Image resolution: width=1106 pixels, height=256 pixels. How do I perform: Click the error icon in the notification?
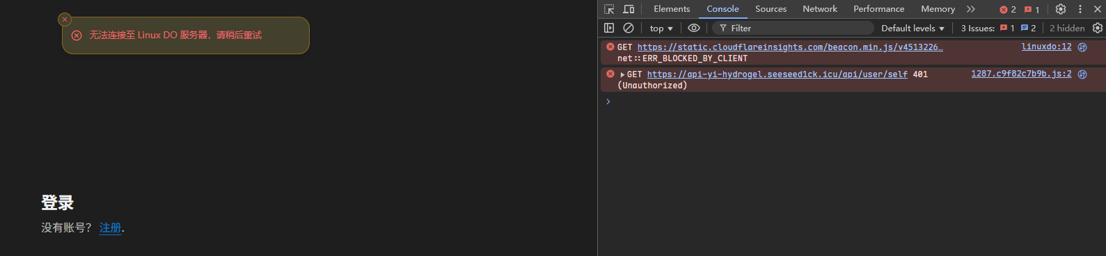77,35
